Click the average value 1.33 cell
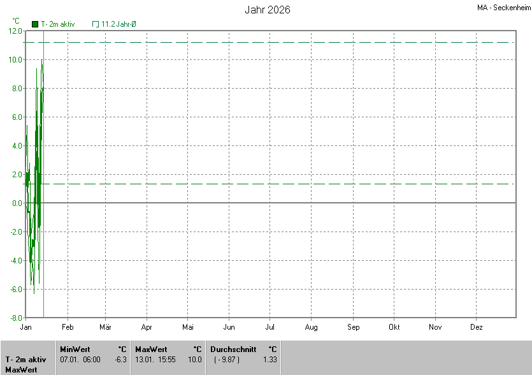532x375 pixels. point(270,360)
